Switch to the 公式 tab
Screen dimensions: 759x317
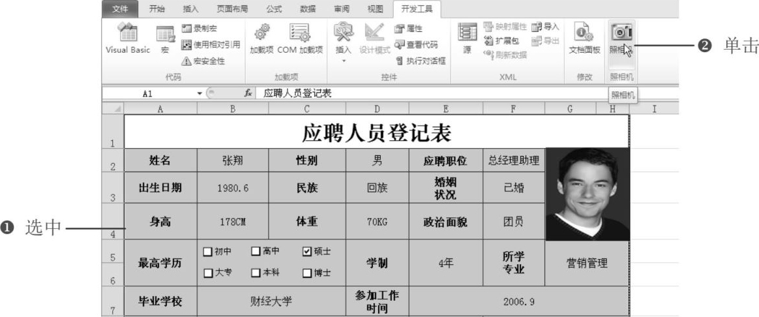(275, 8)
